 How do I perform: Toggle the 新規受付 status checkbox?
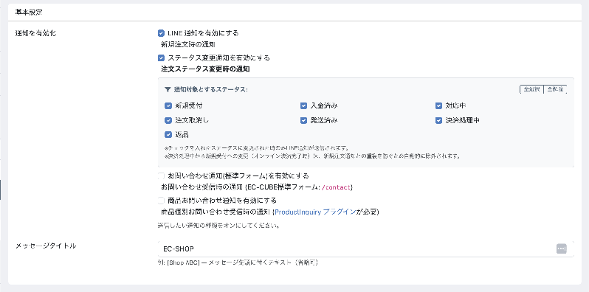[x=168, y=106]
